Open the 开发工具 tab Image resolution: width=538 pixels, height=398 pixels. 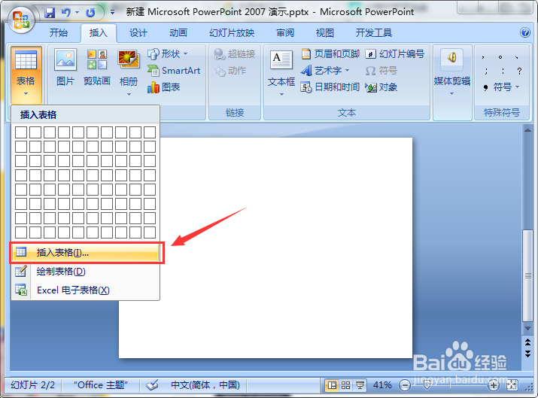tap(374, 33)
